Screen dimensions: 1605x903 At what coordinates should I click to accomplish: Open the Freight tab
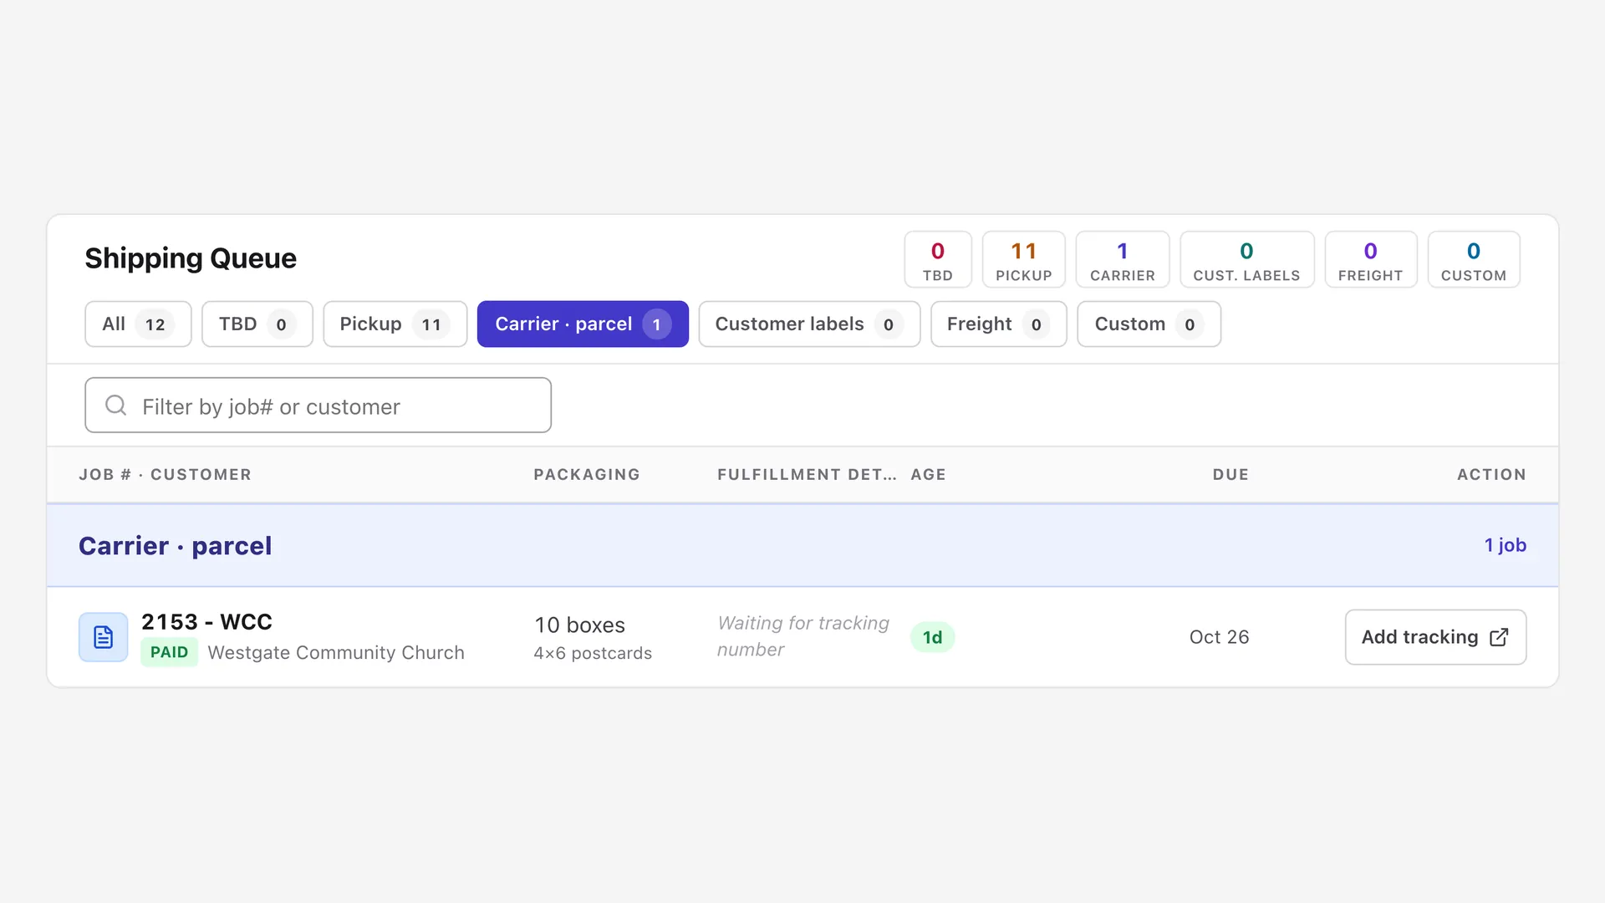[998, 324]
